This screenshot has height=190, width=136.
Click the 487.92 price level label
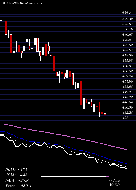pyautogui.click(x=128, y=45)
